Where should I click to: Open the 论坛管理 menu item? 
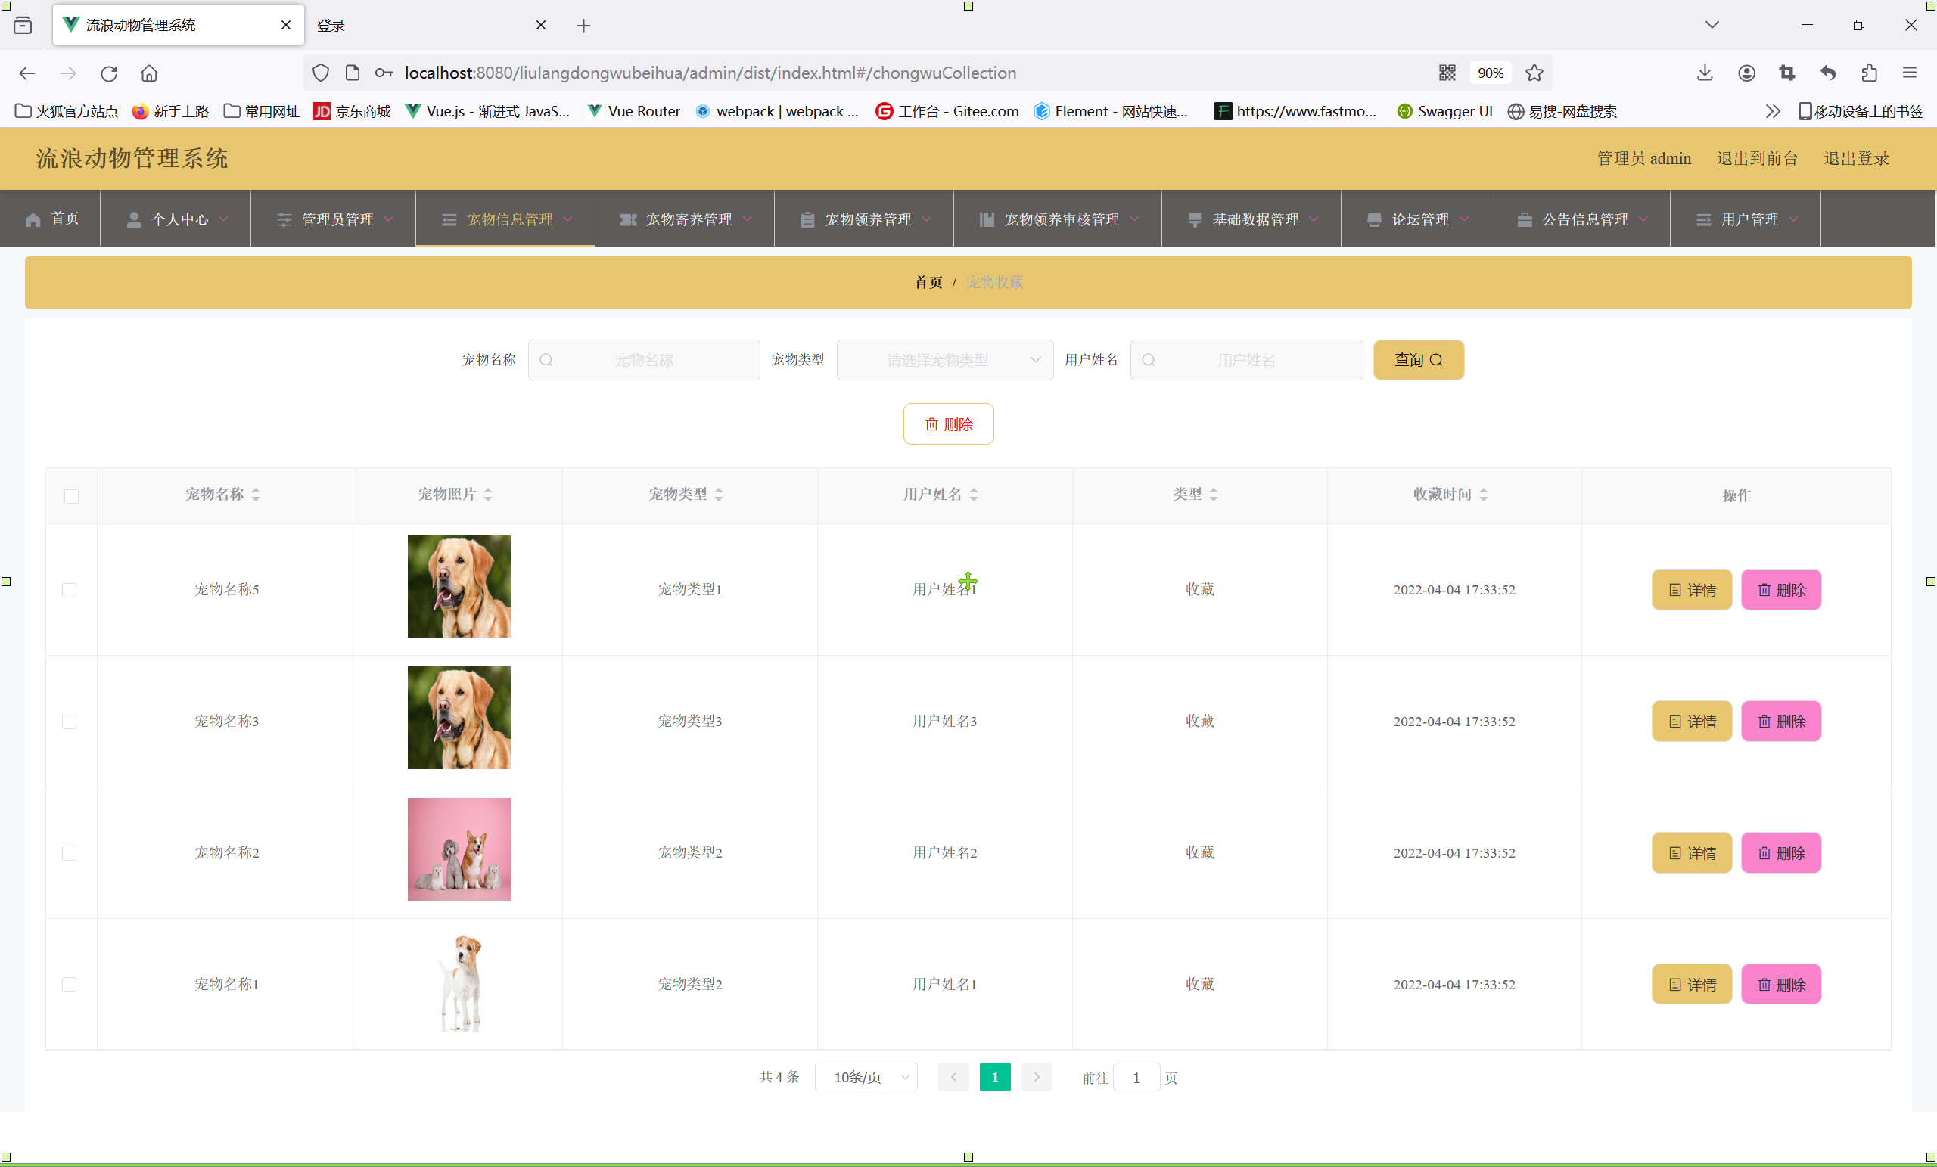1418,219
